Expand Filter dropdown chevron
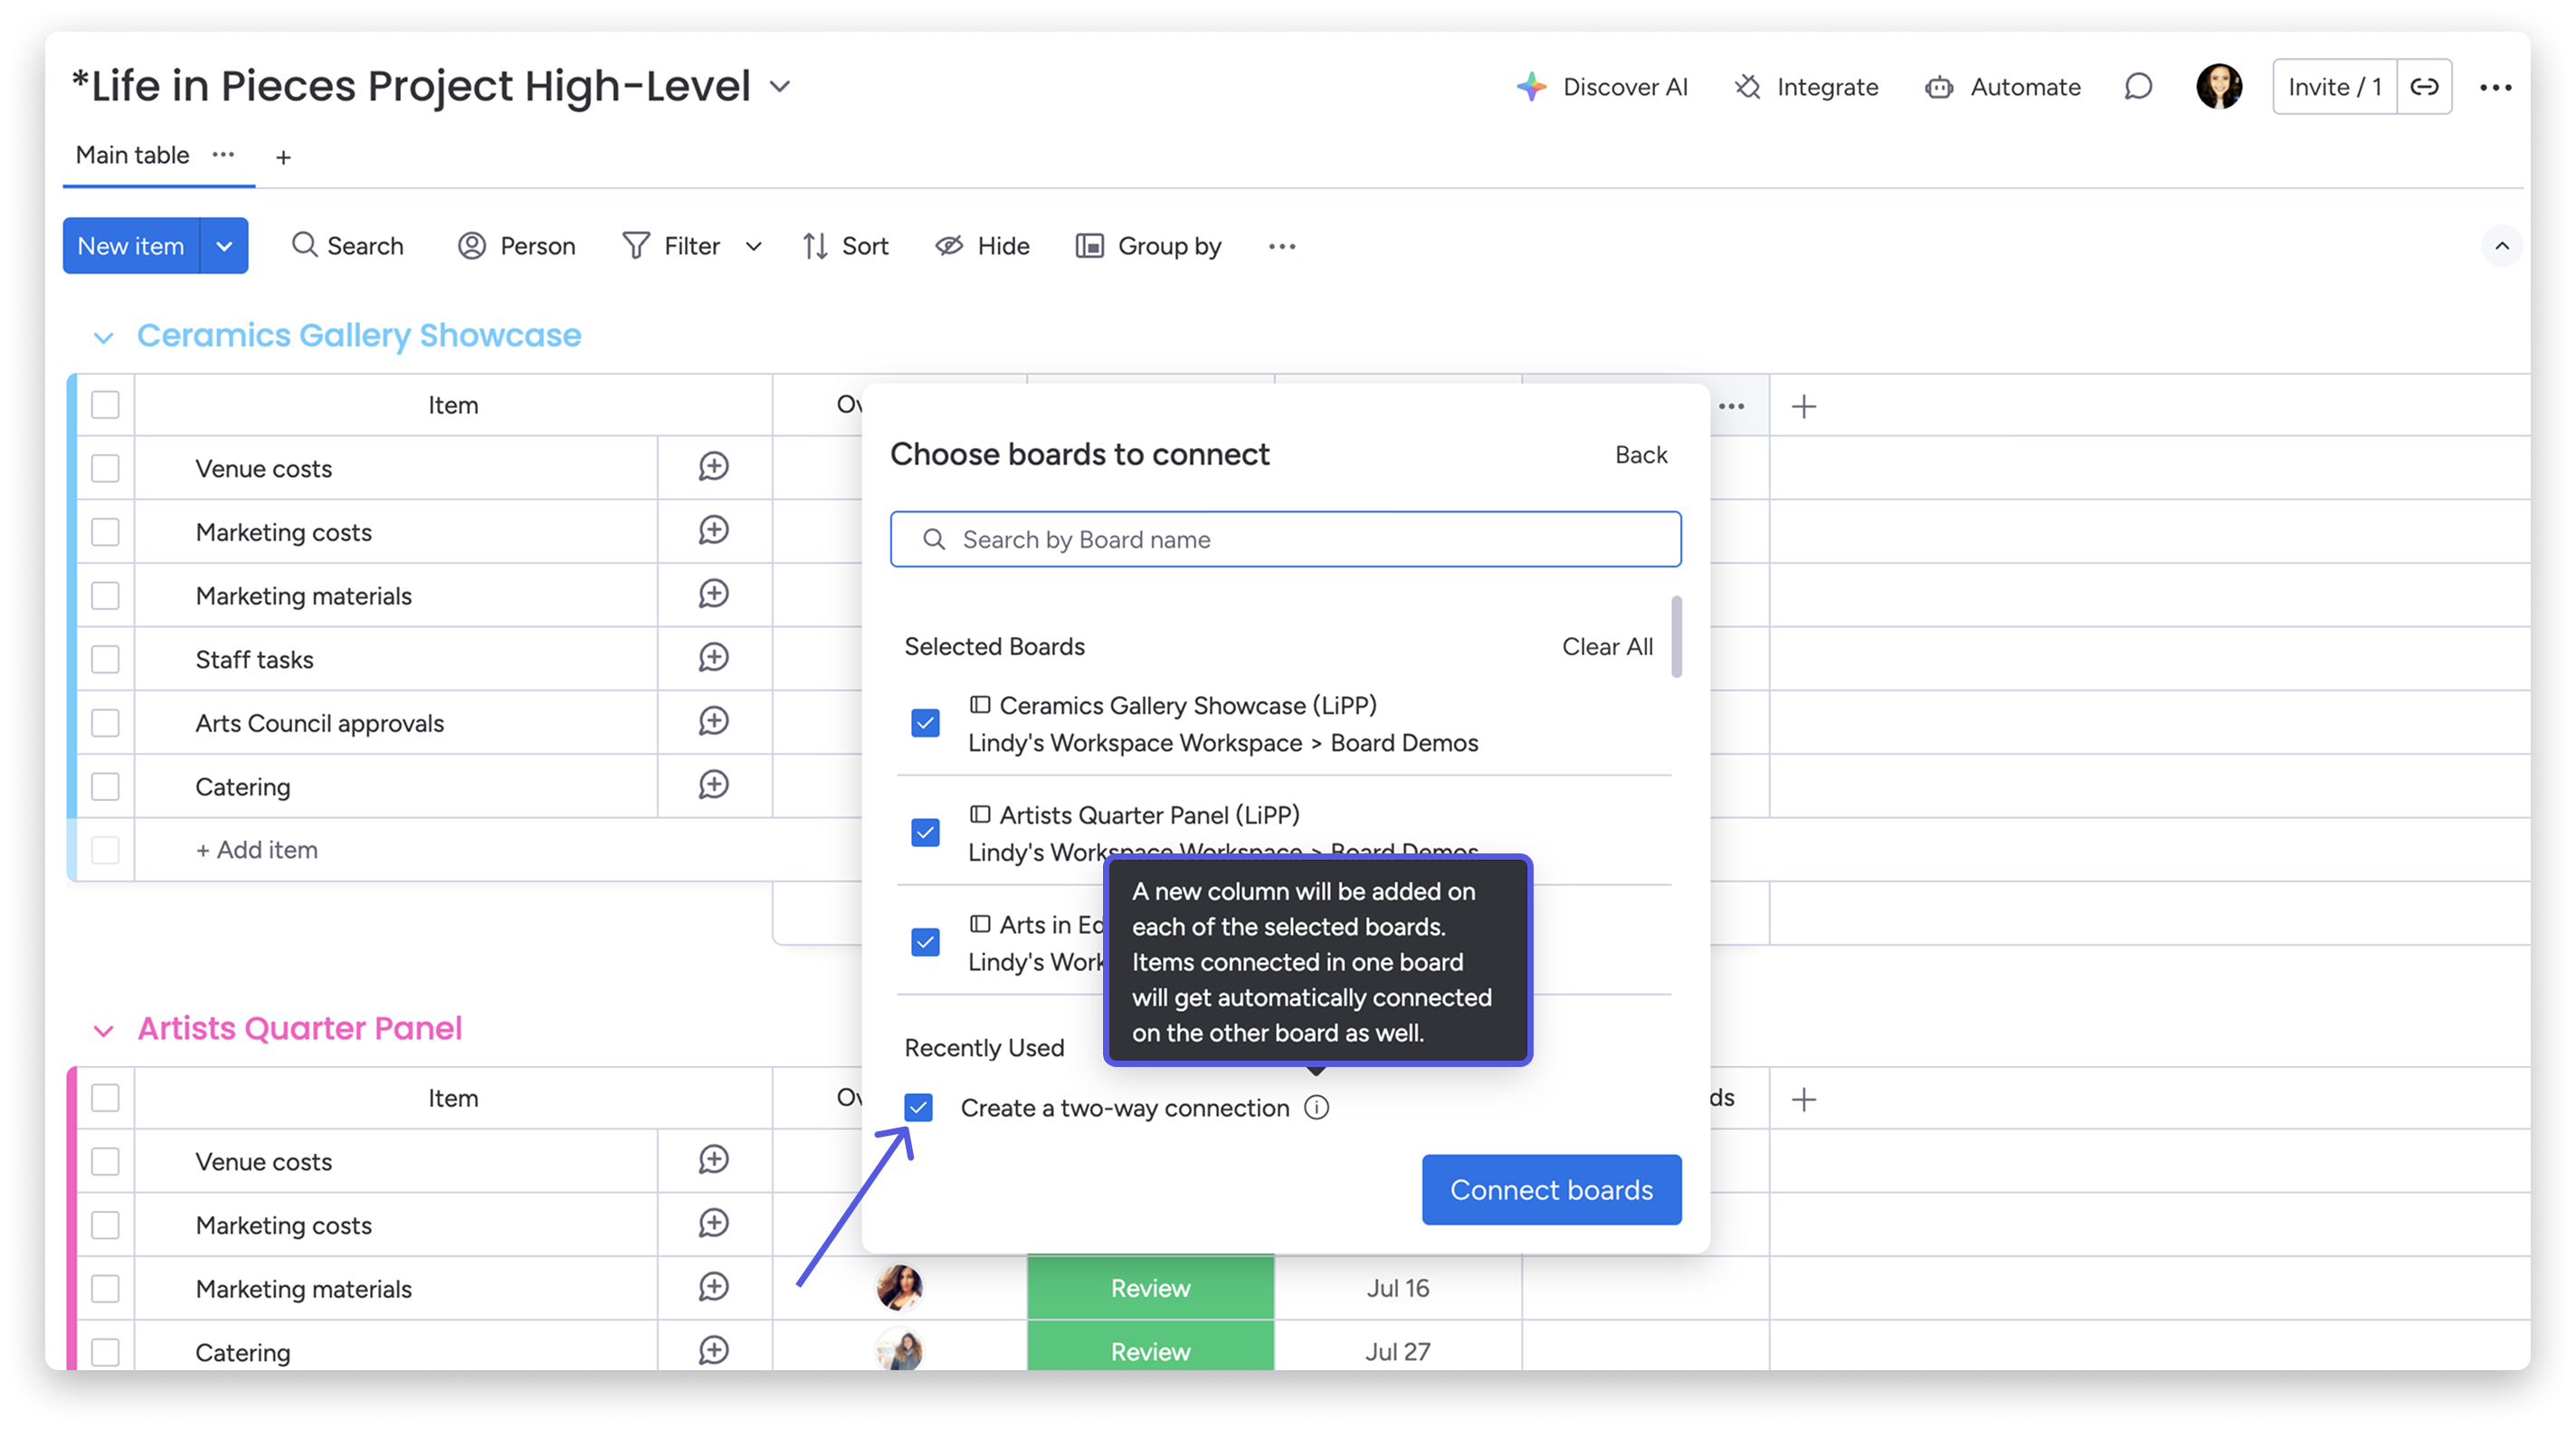The image size is (2576, 1429). click(754, 247)
